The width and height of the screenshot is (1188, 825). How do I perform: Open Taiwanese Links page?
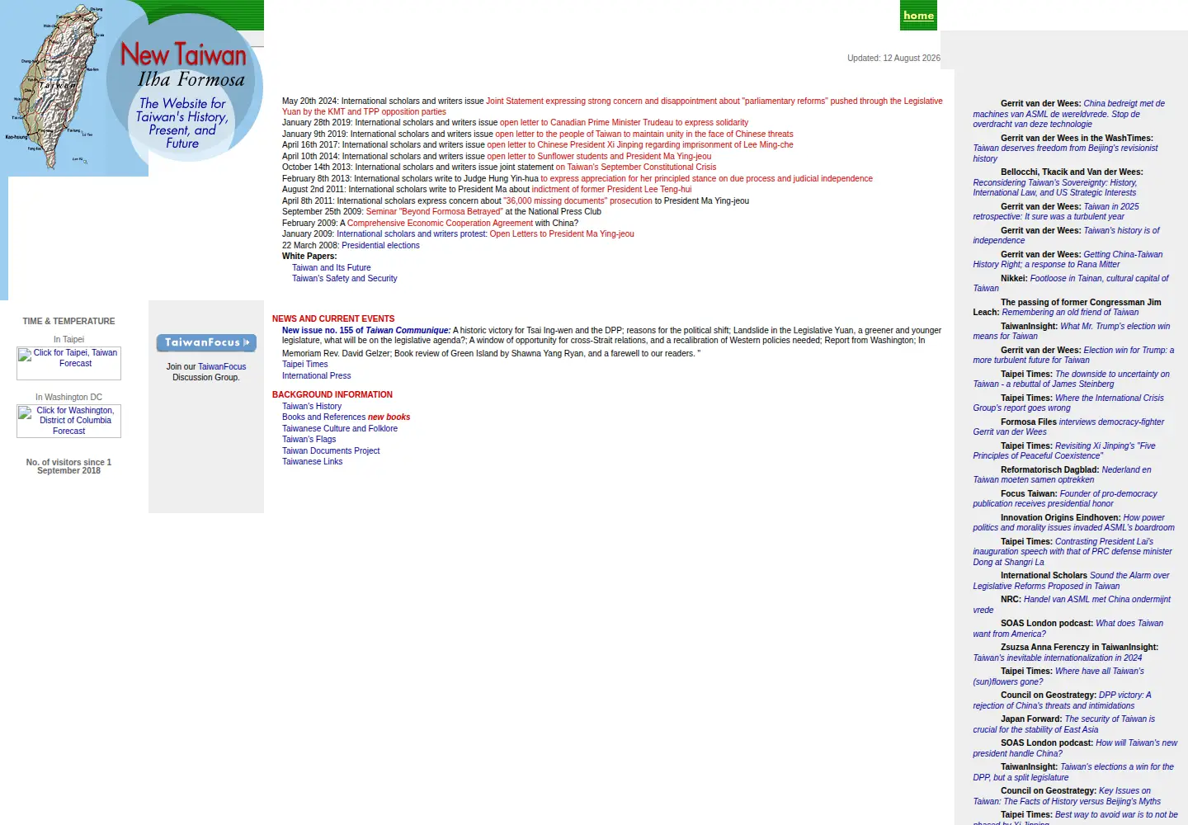[x=312, y=462]
